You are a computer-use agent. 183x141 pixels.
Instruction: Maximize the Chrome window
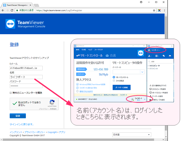click(x=156, y=2)
